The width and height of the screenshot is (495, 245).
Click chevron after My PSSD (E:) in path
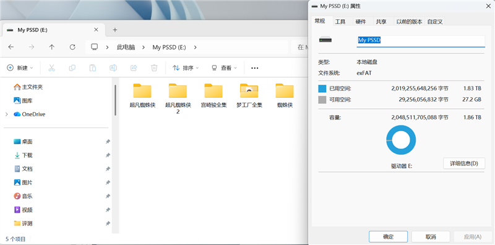[195, 47]
